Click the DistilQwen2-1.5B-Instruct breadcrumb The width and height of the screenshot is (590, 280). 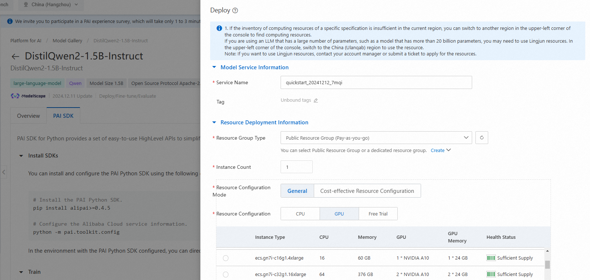(x=120, y=41)
